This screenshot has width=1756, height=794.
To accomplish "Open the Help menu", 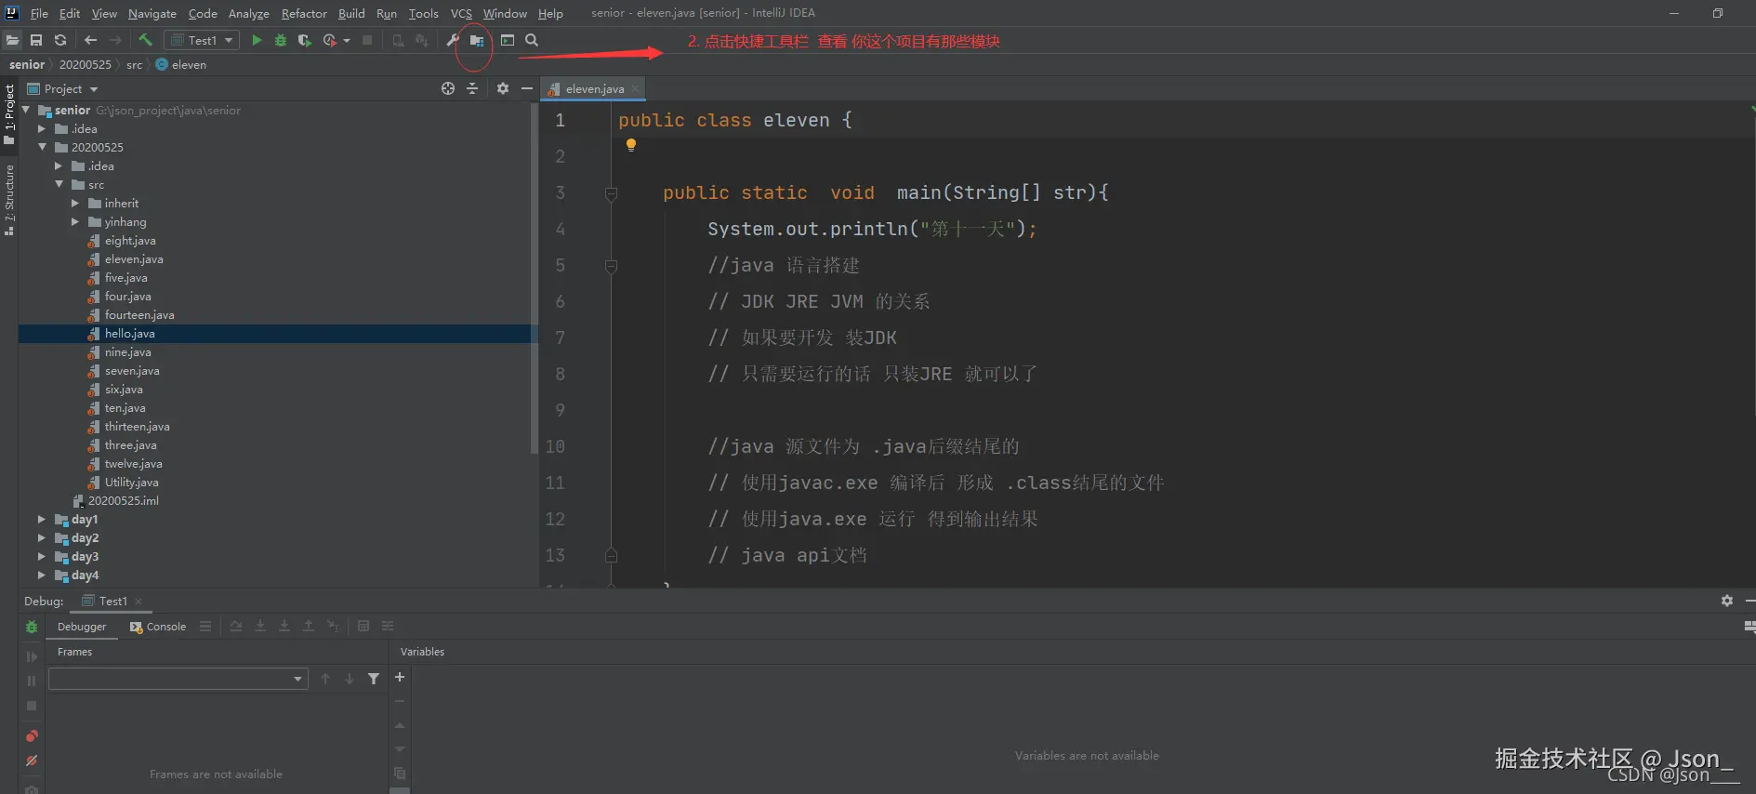I will [550, 13].
